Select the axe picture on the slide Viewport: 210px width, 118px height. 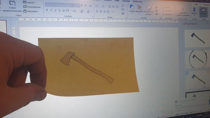pyautogui.click(x=87, y=67)
